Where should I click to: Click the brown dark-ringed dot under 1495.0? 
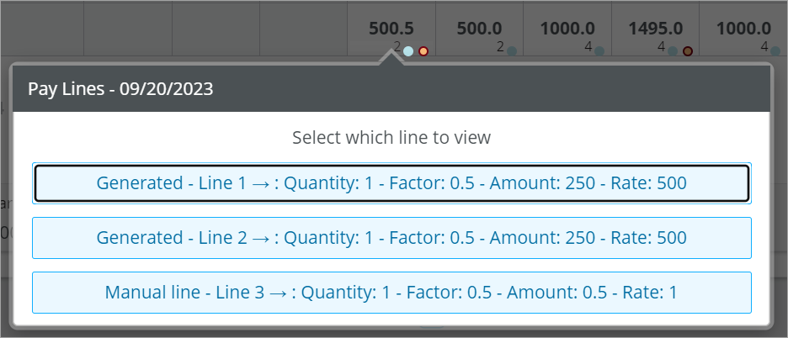[688, 51]
